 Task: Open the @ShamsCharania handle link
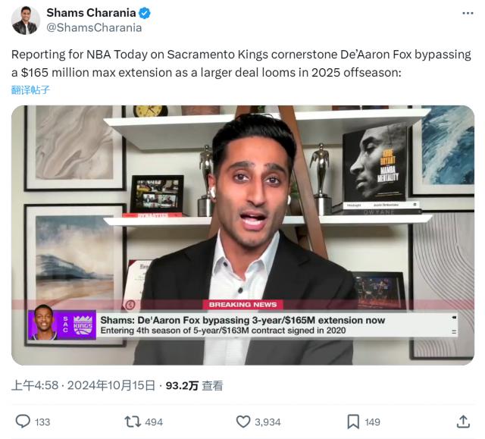click(x=94, y=27)
